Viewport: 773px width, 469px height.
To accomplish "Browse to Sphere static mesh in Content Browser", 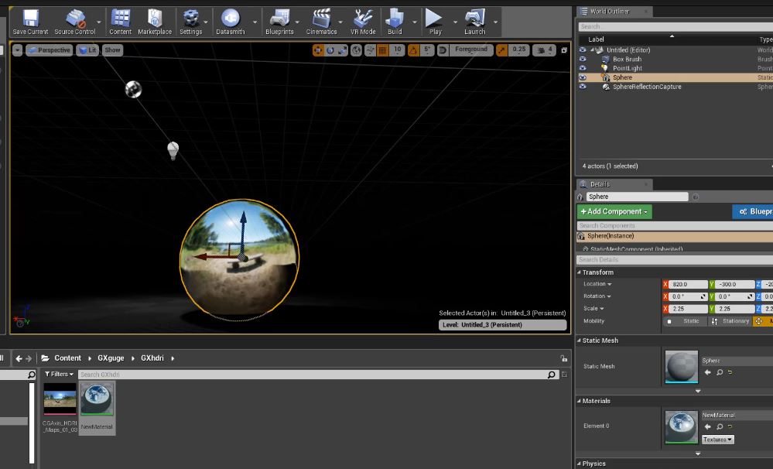I will click(x=720, y=372).
